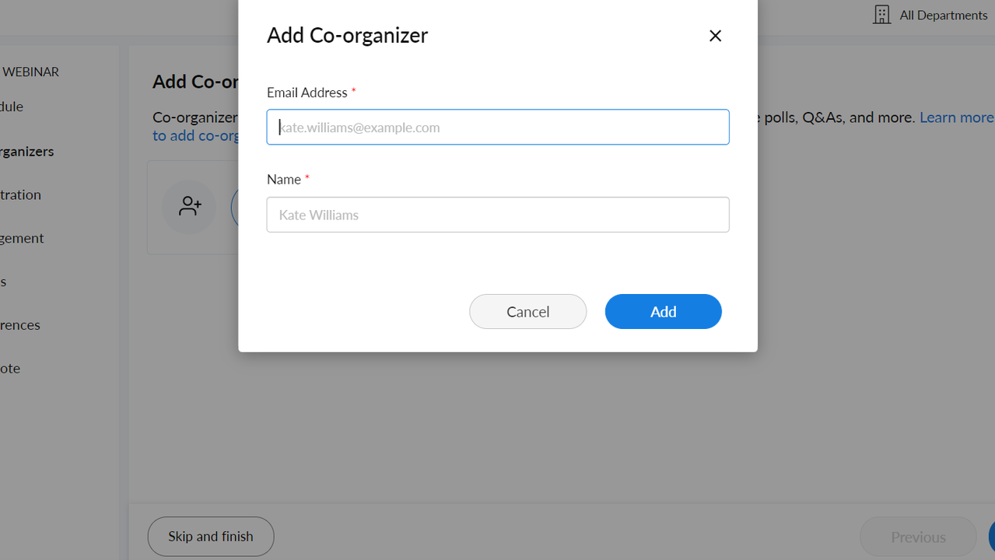
Task: Select the Preferences sidebar item
Action: tap(20, 324)
